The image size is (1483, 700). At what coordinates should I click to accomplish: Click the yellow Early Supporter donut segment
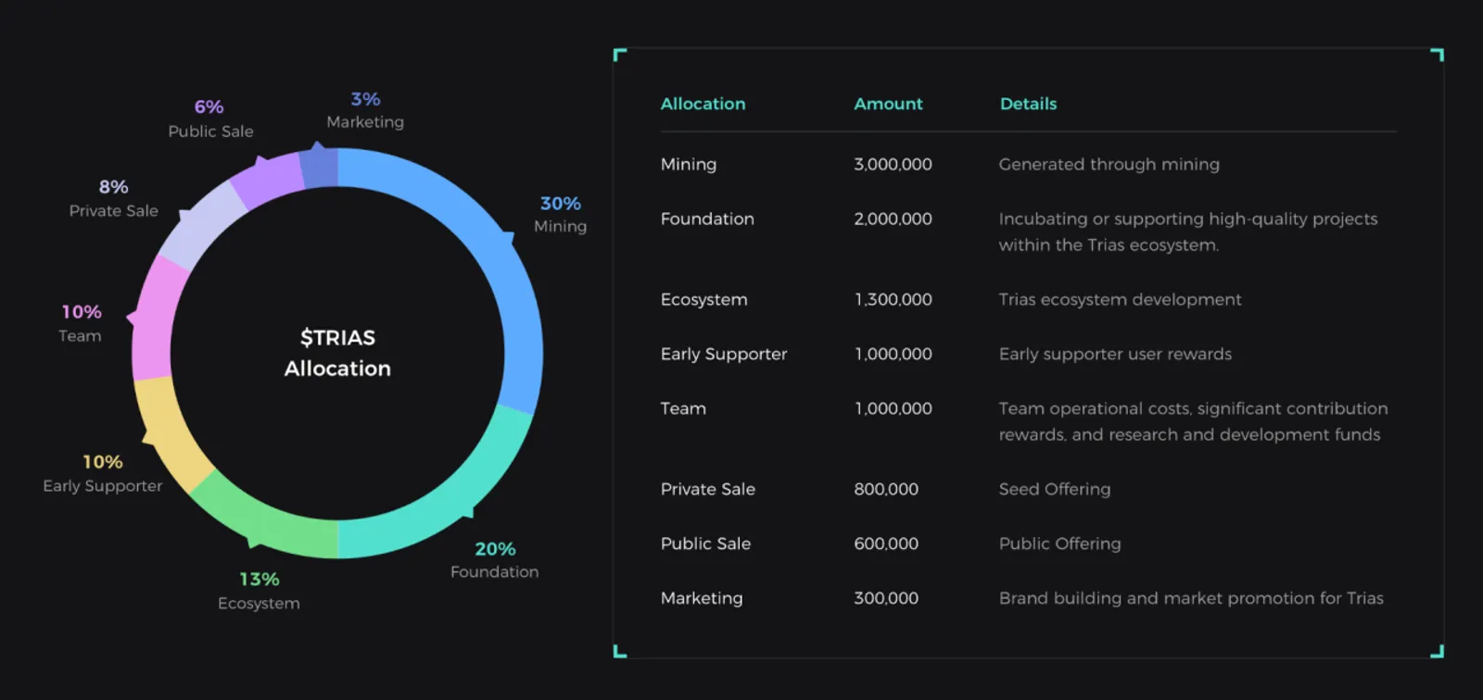coord(167,431)
